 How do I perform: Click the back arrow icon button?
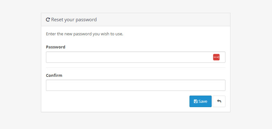(x=219, y=101)
